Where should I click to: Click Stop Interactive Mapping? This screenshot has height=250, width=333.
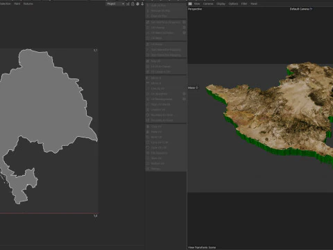click(166, 55)
